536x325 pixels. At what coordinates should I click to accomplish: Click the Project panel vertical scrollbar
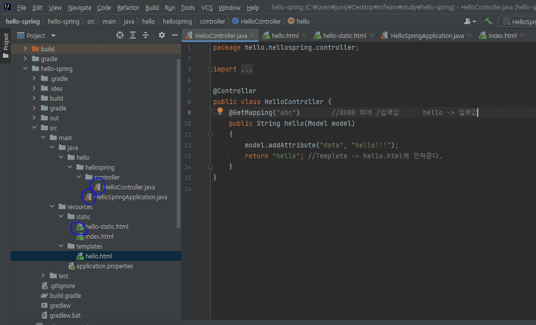(x=179, y=143)
